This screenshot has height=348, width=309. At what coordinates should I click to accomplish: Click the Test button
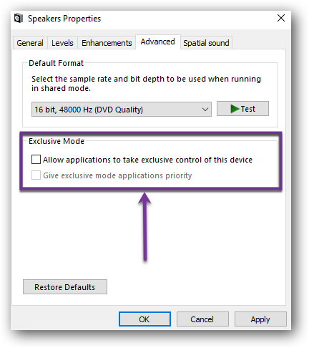[242, 109]
